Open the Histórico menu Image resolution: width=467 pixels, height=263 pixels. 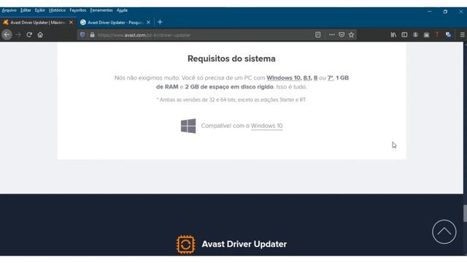(57, 10)
